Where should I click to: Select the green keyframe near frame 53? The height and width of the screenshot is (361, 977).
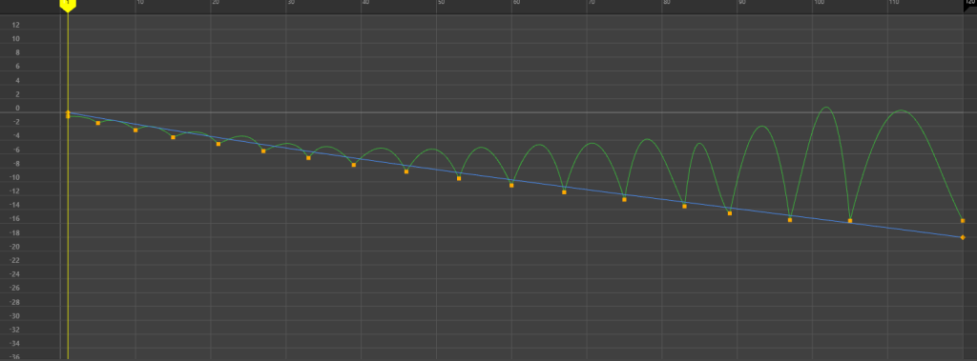coord(459,179)
